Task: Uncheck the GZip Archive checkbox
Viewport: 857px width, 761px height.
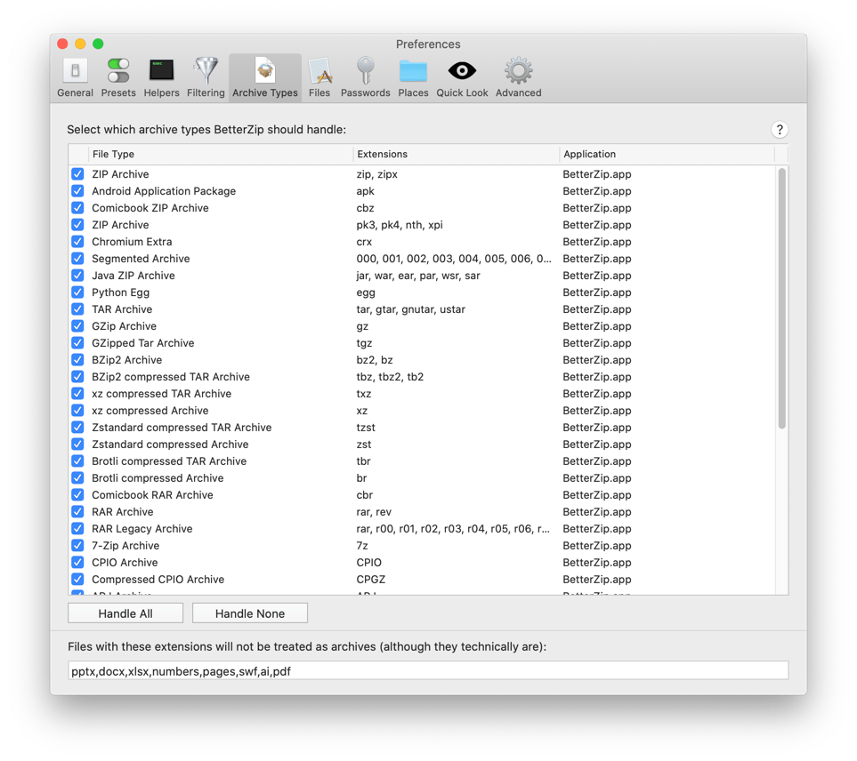Action: pyautogui.click(x=77, y=326)
